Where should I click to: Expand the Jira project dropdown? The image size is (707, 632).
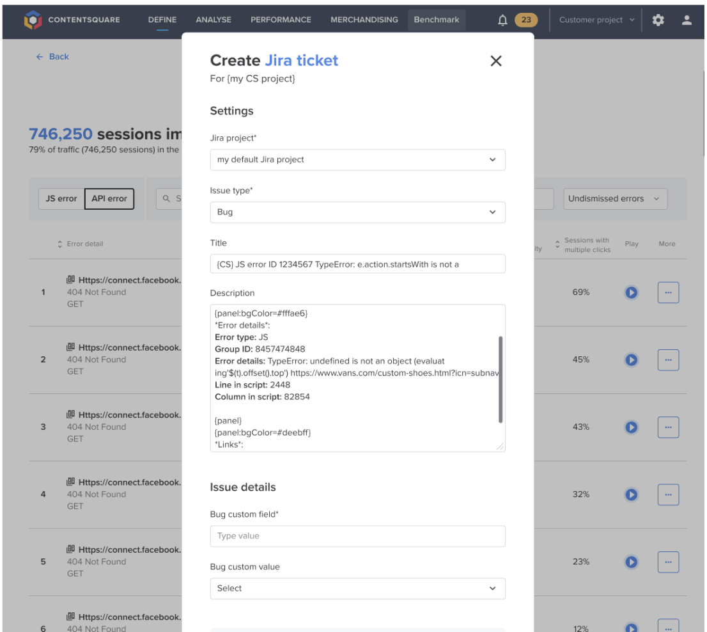coord(357,160)
